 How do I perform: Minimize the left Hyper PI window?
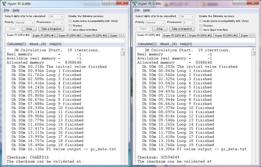click(x=106, y=3)
